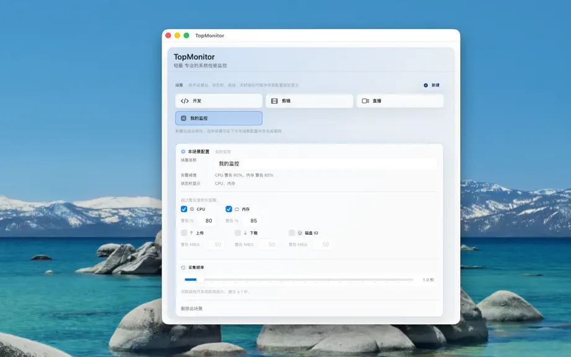Image resolution: width=571 pixels, height=357 pixels.
Task: Click the '1.0 秒' interval value
Action: click(429, 280)
